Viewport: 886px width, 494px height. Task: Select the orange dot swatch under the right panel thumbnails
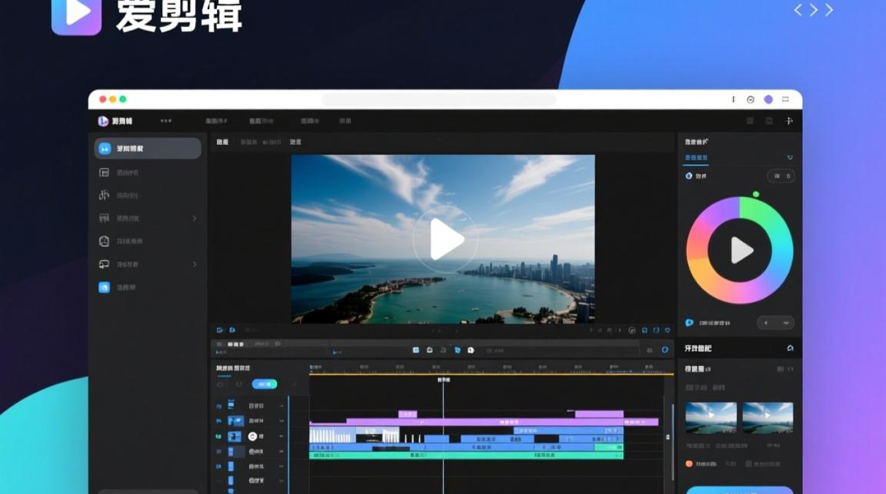[x=689, y=464]
